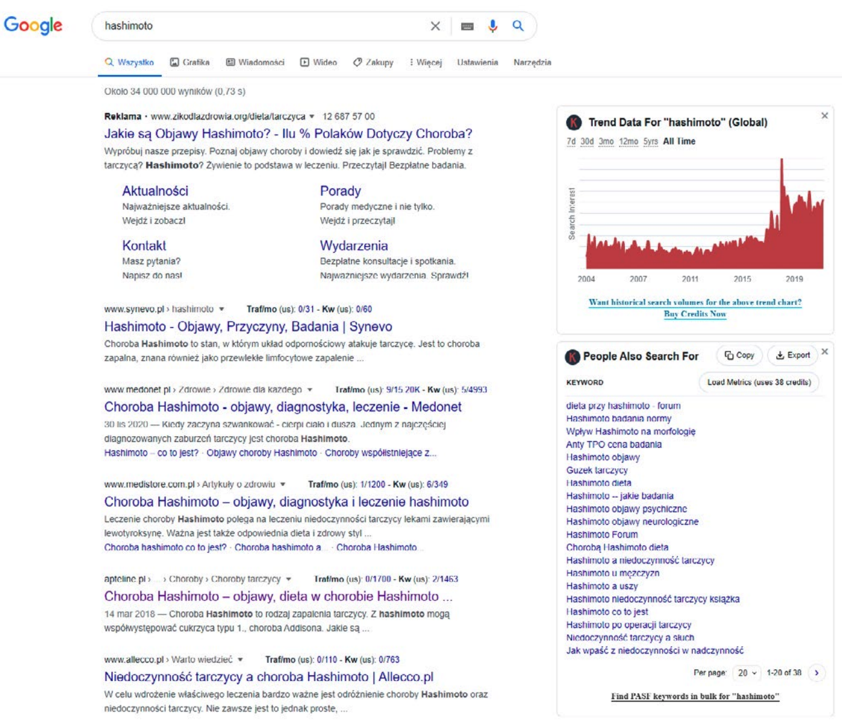The height and width of the screenshot is (721, 842).
Task: Expand the synevo.pl result dropdown arrow
Action: click(221, 309)
